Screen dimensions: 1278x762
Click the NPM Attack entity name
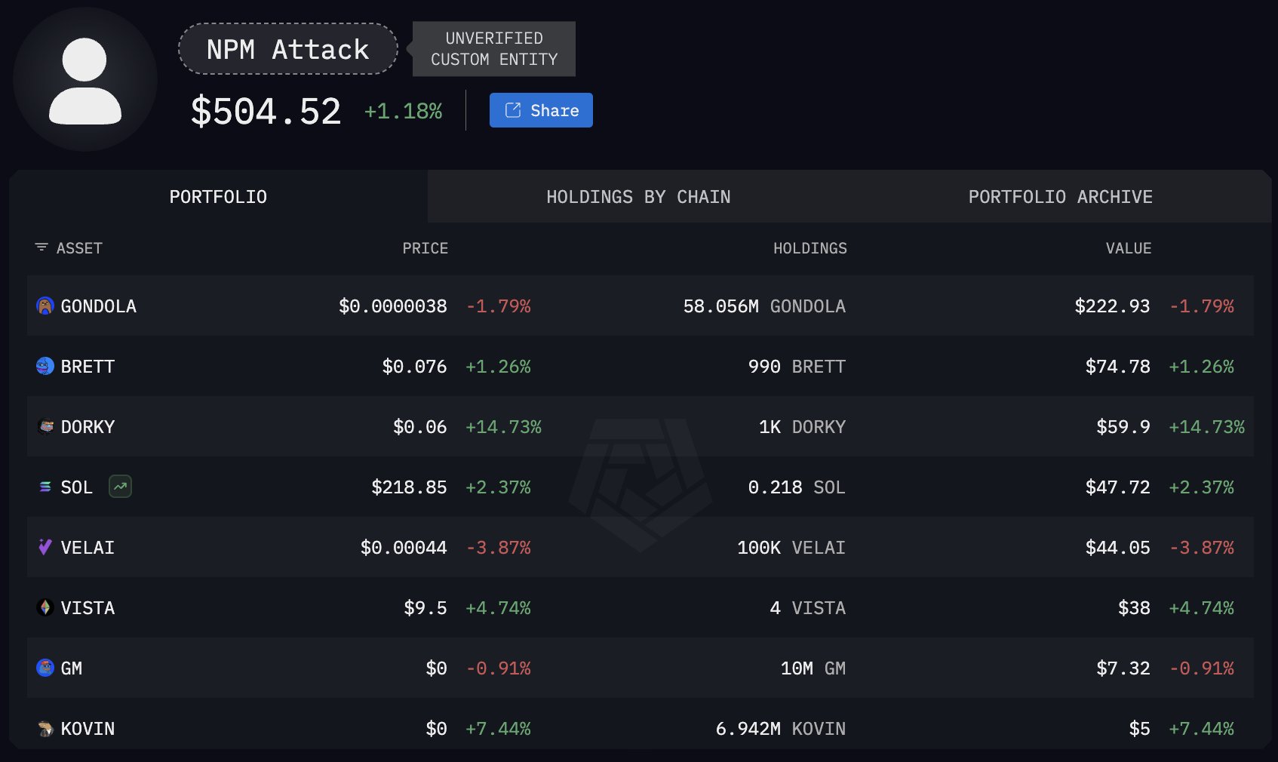(287, 50)
